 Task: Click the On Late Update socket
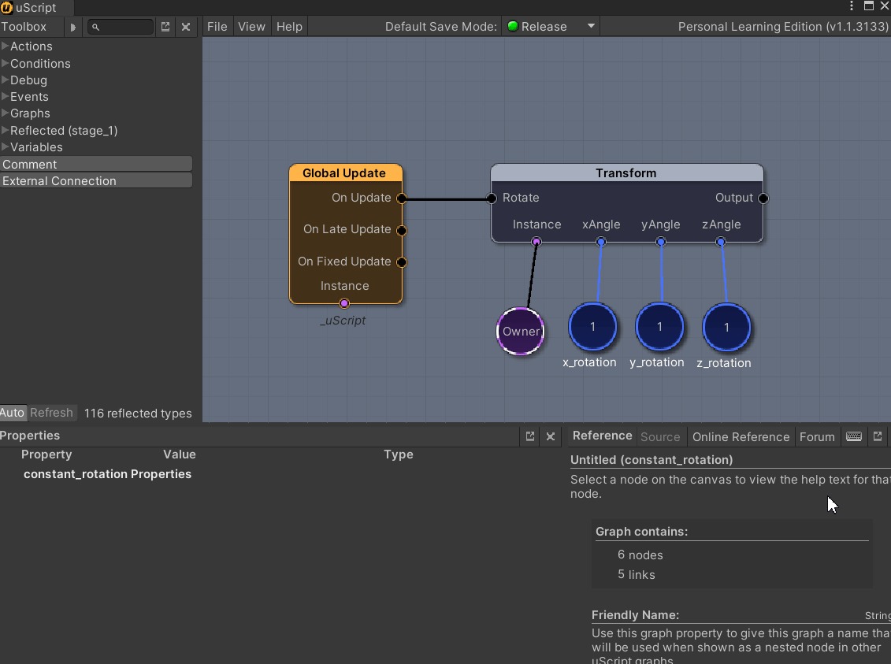coord(402,230)
